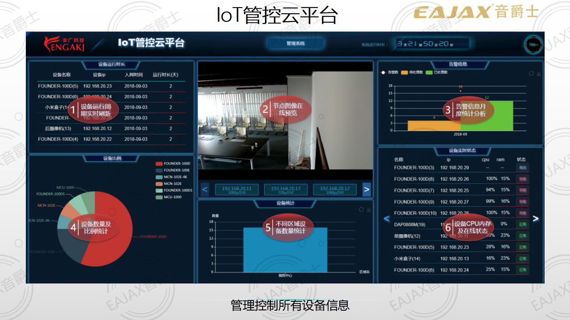Click 正常 status button for 小米盒子(14)

[522, 259]
